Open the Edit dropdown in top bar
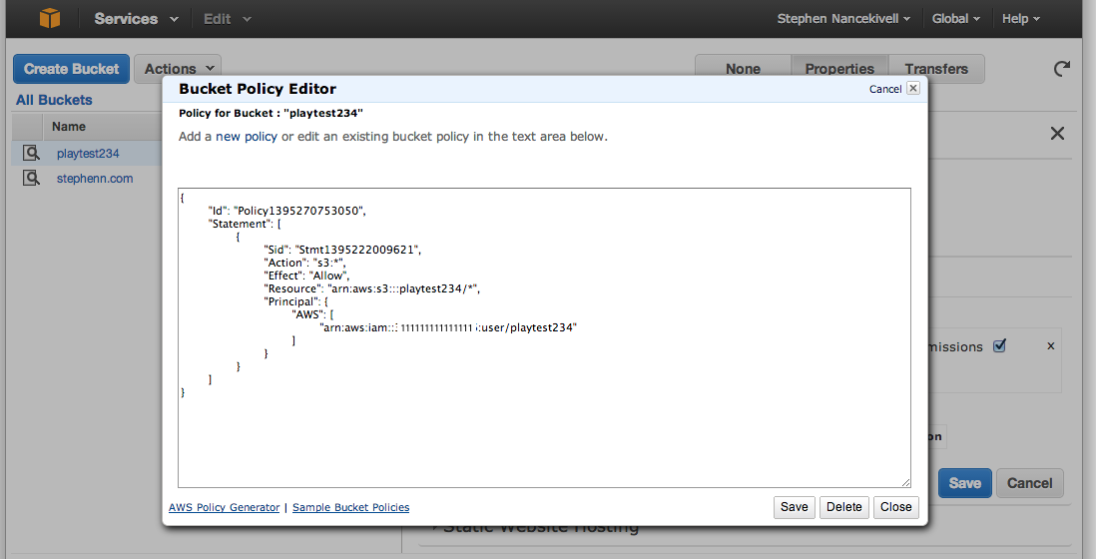The height and width of the screenshot is (559, 1096). click(228, 19)
